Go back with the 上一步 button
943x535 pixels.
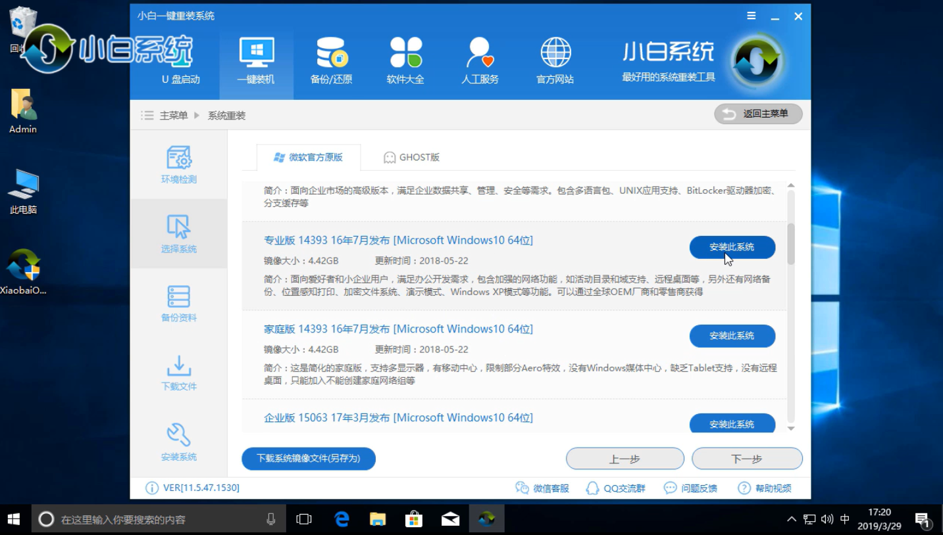[x=624, y=459]
